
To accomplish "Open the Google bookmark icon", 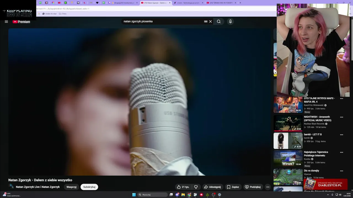I will click(39, 14).
